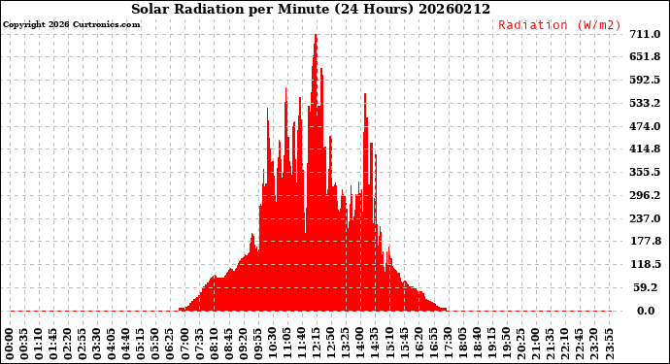Screen dimensions: 670x364
Task: Click the 11:40 time axis label
Action: 301,345
